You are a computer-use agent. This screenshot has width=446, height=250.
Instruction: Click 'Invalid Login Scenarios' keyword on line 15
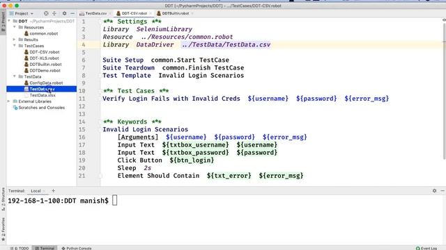[x=146, y=129]
